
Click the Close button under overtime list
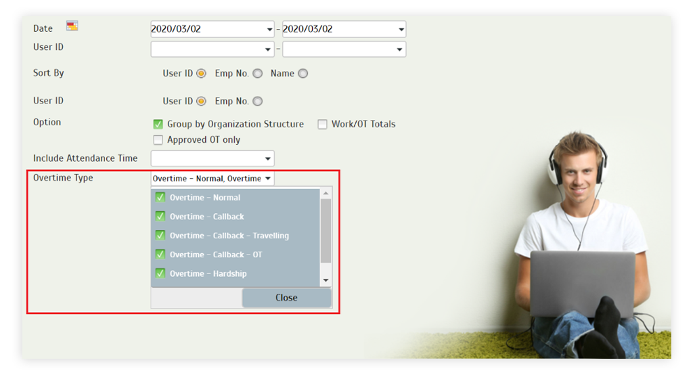(286, 298)
